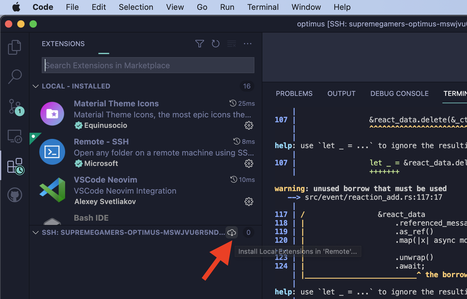Open VSCode Neovim manage gear
Screen dimensions: 467x299
(249, 202)
